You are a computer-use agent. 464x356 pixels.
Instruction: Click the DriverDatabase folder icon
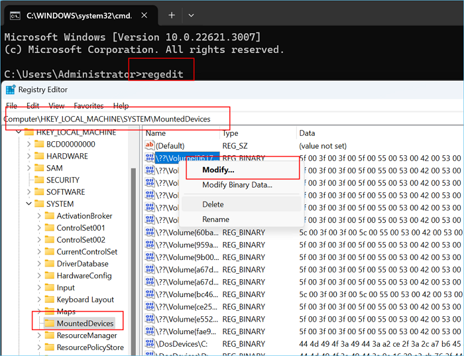48,264
